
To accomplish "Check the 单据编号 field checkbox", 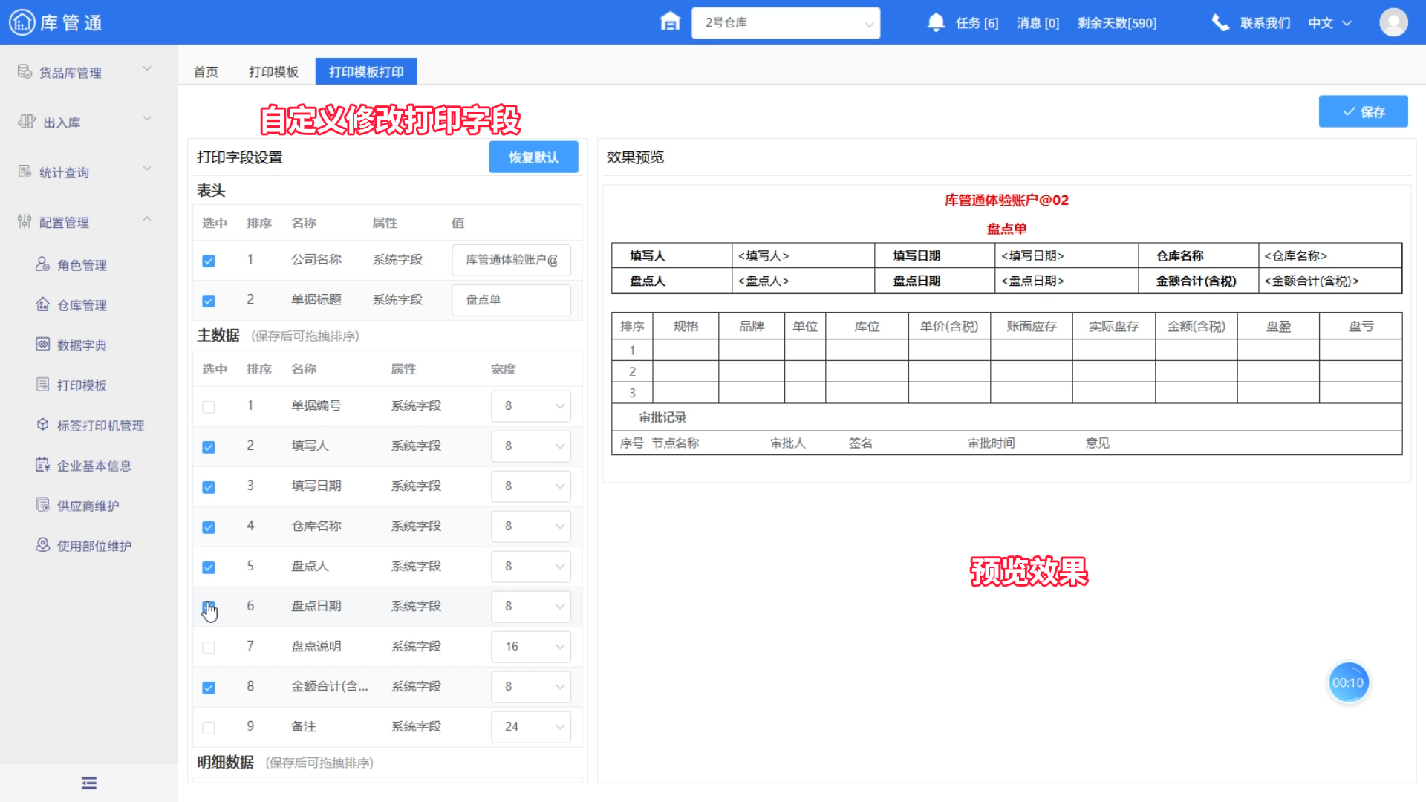I will coord(209,407).
